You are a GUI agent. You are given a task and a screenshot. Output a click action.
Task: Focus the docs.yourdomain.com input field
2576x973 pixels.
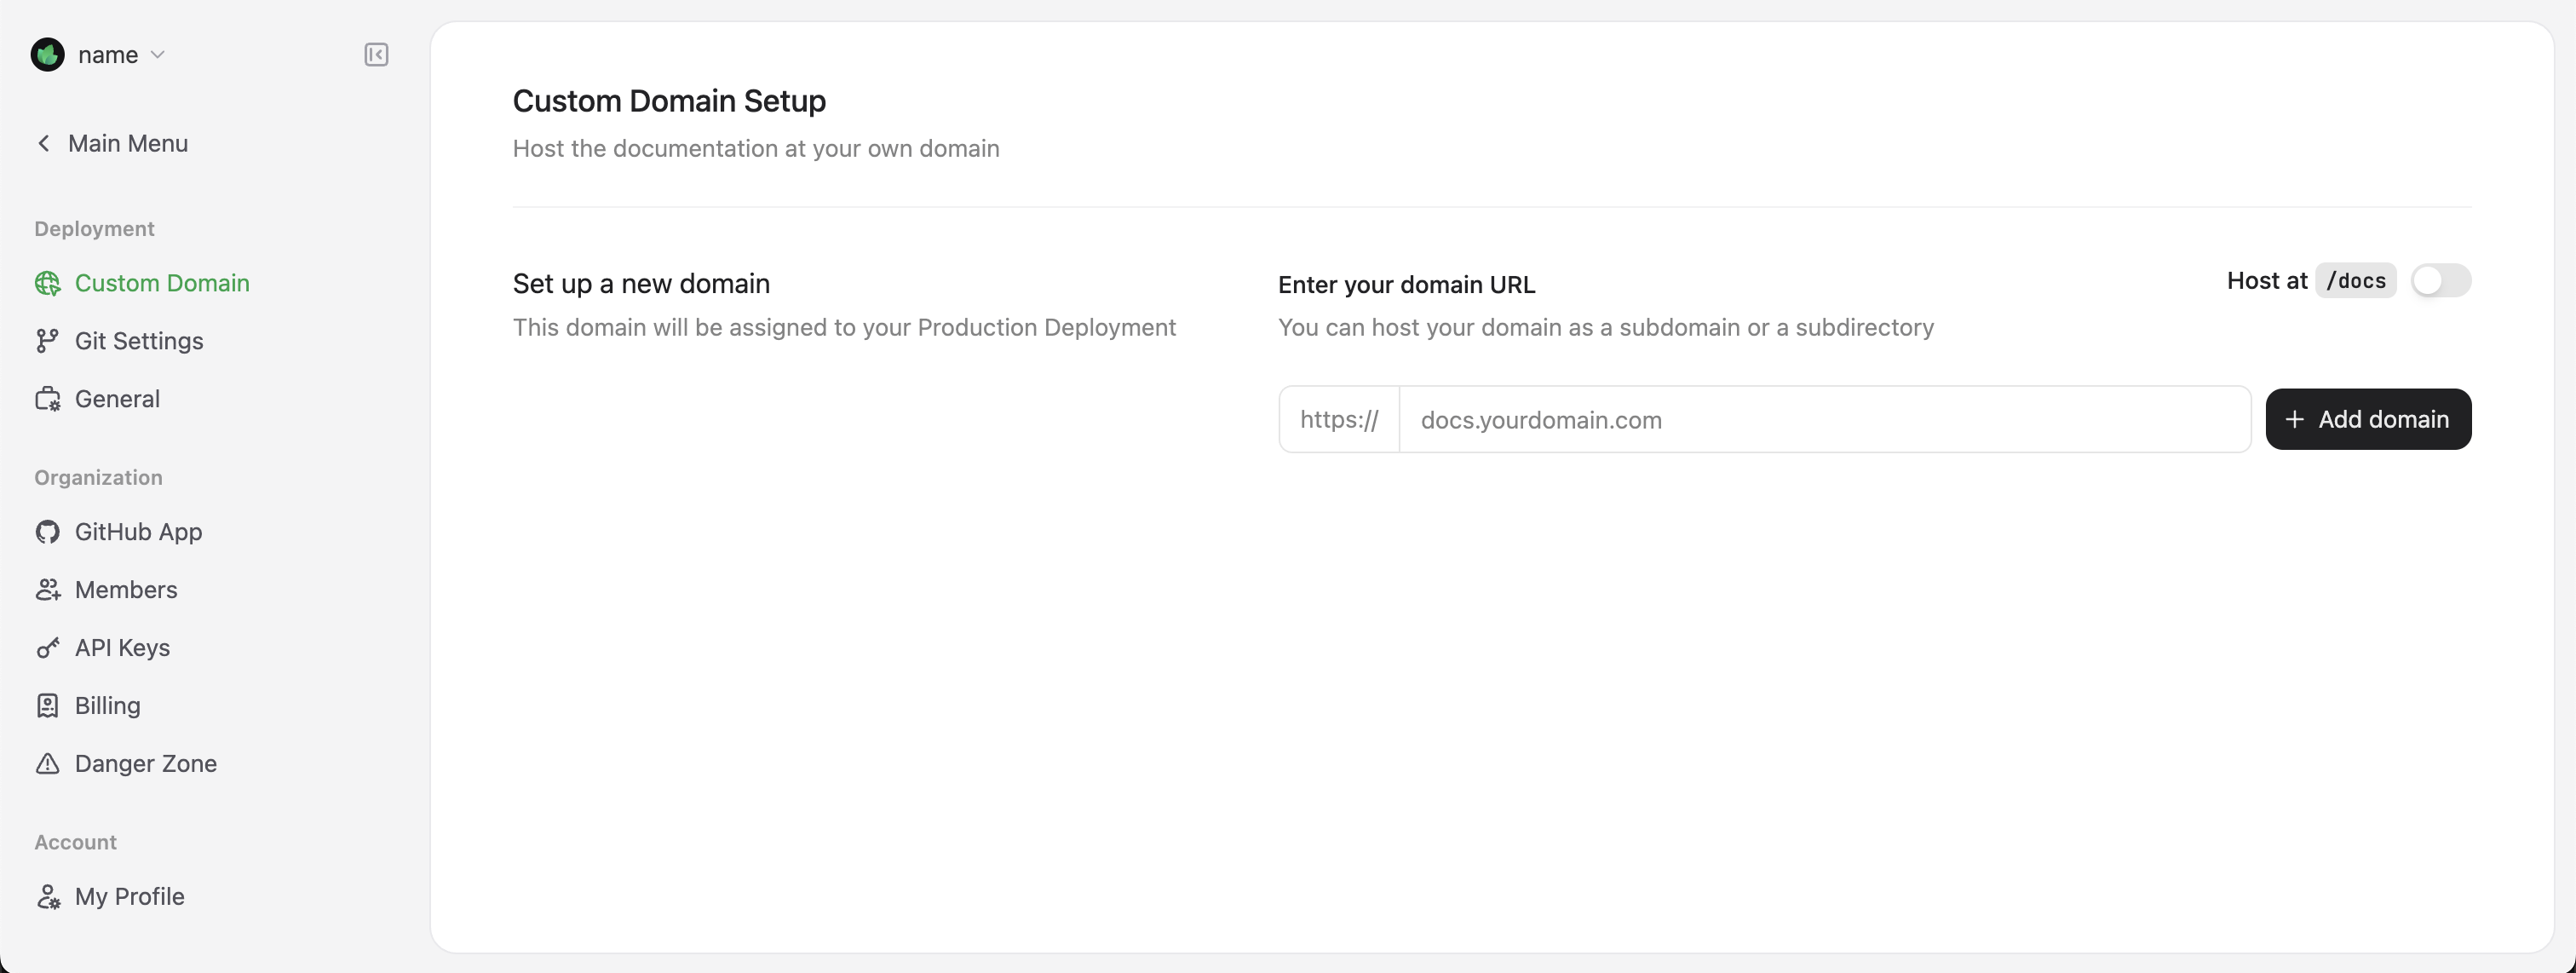(1824, 420)
